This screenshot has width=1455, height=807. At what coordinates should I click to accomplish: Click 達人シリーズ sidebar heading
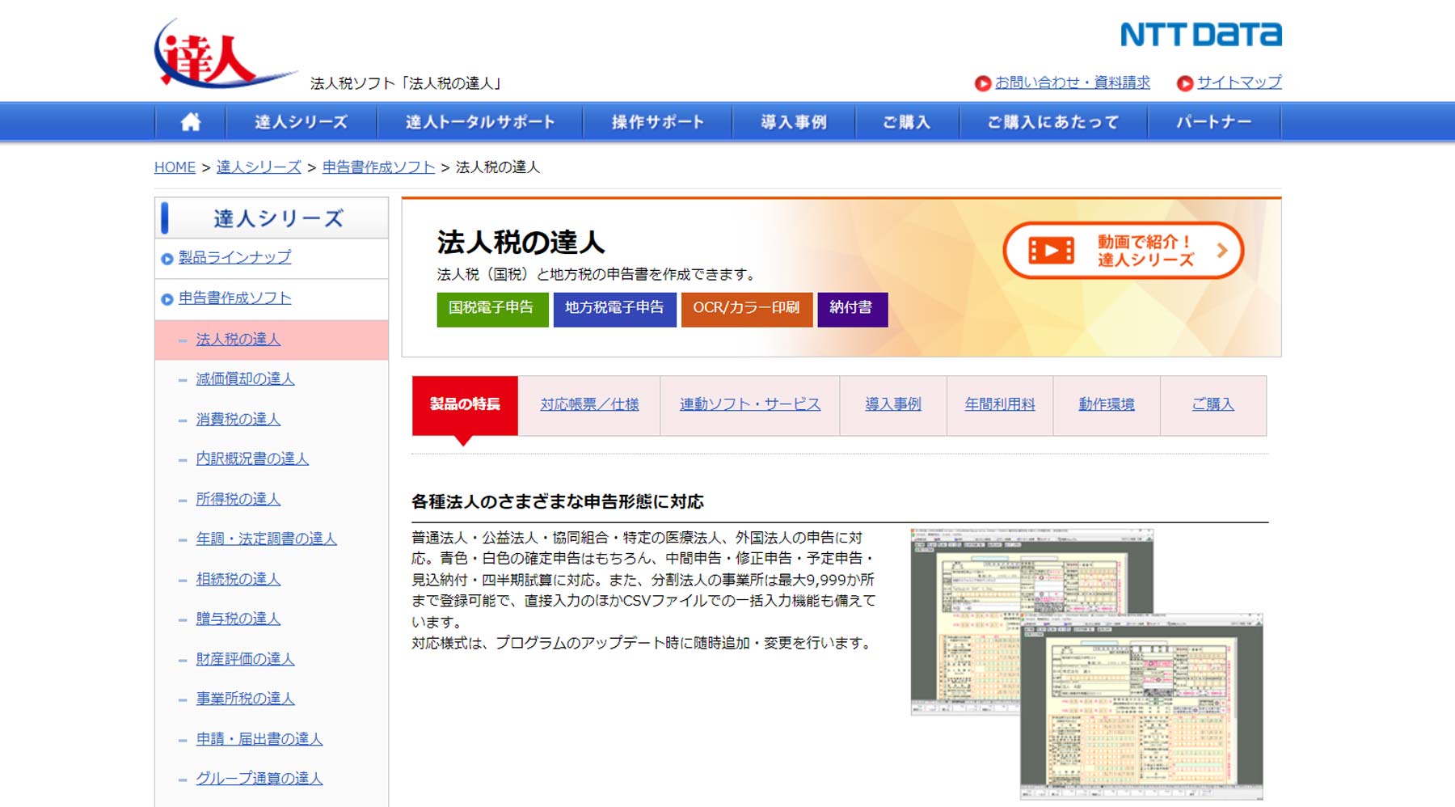[x=278, y=219]
